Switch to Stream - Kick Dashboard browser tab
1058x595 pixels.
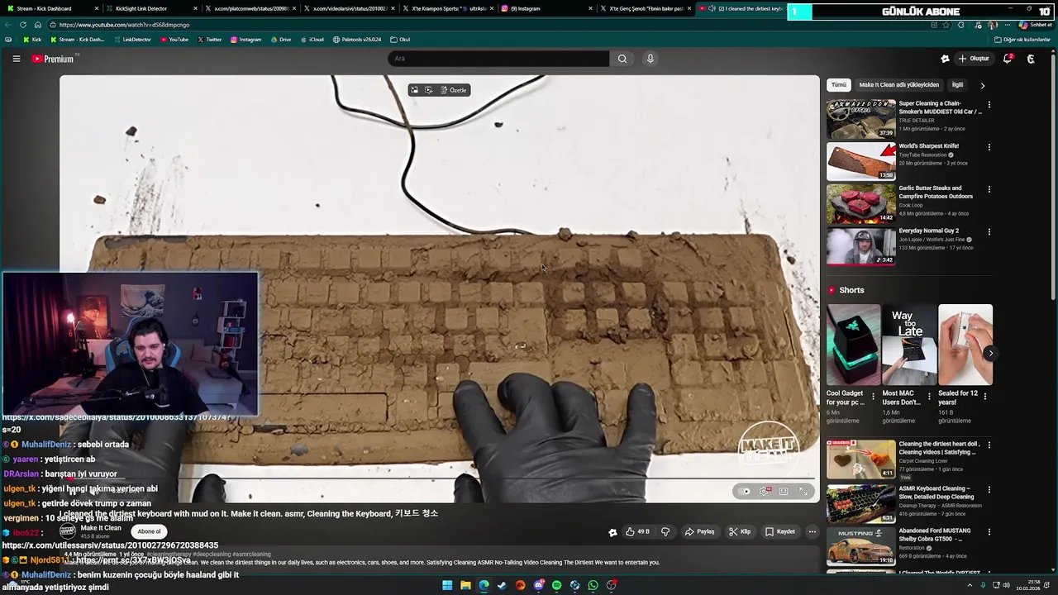click(50, 8)
